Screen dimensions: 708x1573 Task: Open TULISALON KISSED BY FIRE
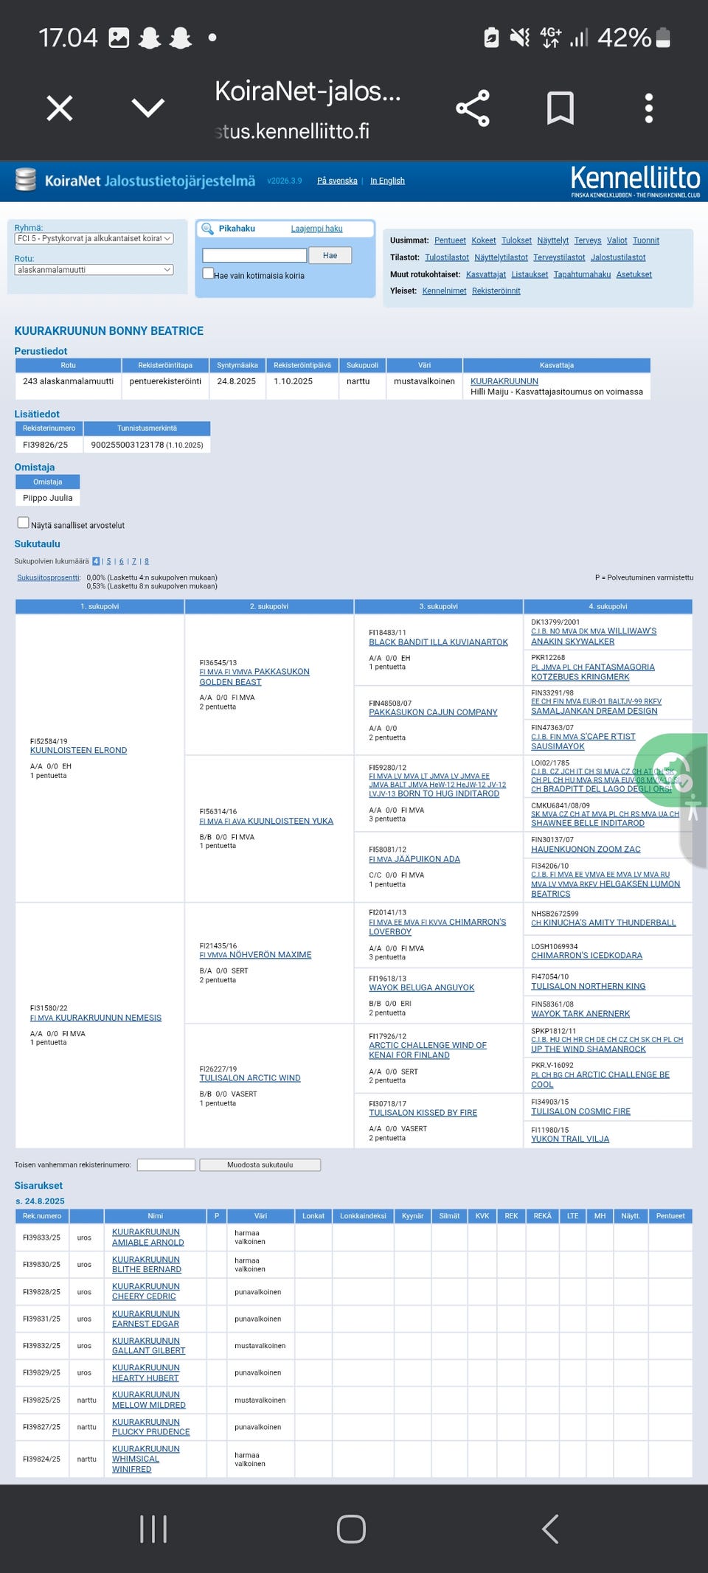423,1113
